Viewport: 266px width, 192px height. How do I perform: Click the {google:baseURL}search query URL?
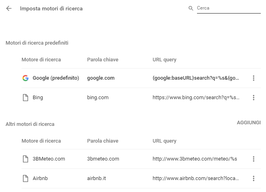tap(196, 78)
